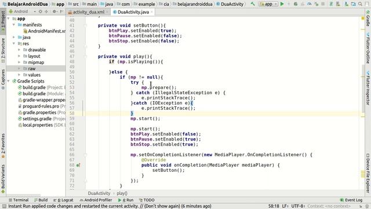Click tool window toggle icon in status bar corner

pos(4,207)
